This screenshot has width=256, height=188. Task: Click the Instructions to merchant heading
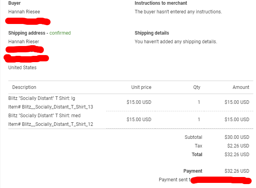pyautogui.click(x=161, y=3)
